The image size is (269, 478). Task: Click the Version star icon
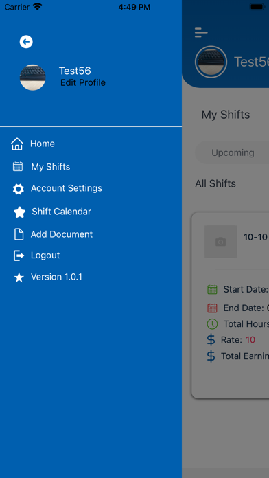click(x=19, y=277)
